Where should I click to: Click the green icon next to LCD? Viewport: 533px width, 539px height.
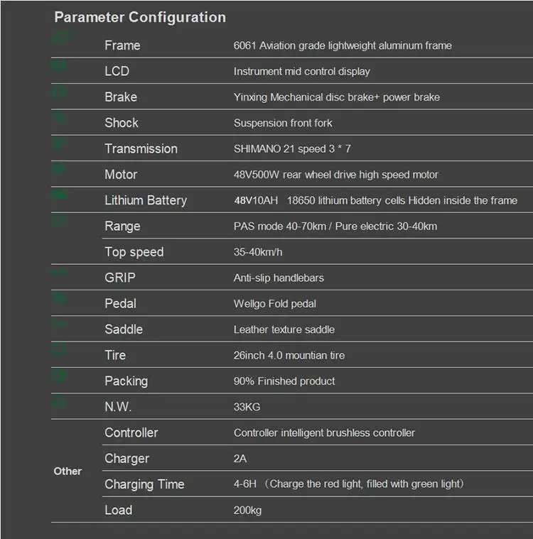click(x=60, y=67)
